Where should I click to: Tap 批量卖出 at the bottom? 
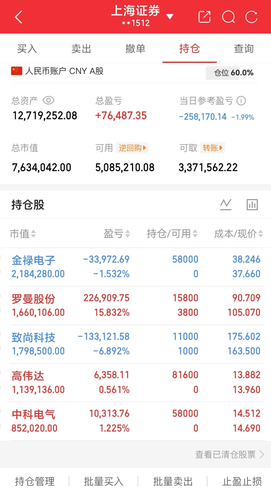point(173,481)
